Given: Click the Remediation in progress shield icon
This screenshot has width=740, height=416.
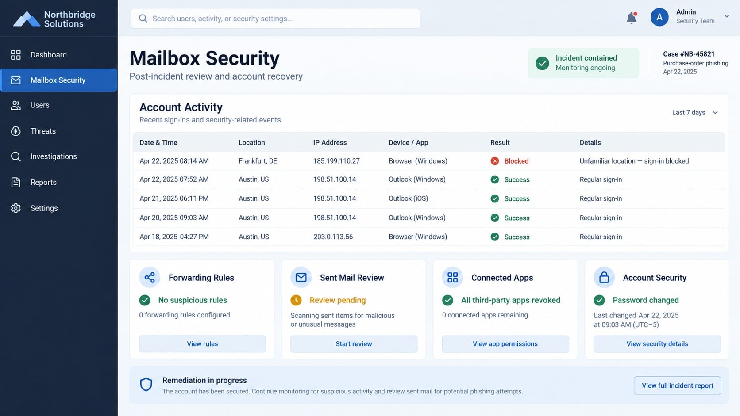Looking at the screenshot, I should 146,385.
